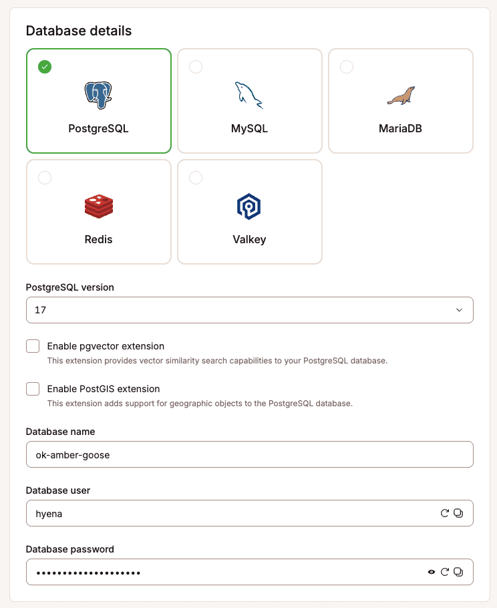The width and height of the screenshot is (497, 608).
Task: Copy the database user to clipboard
Action: click(x=459, y=513)
